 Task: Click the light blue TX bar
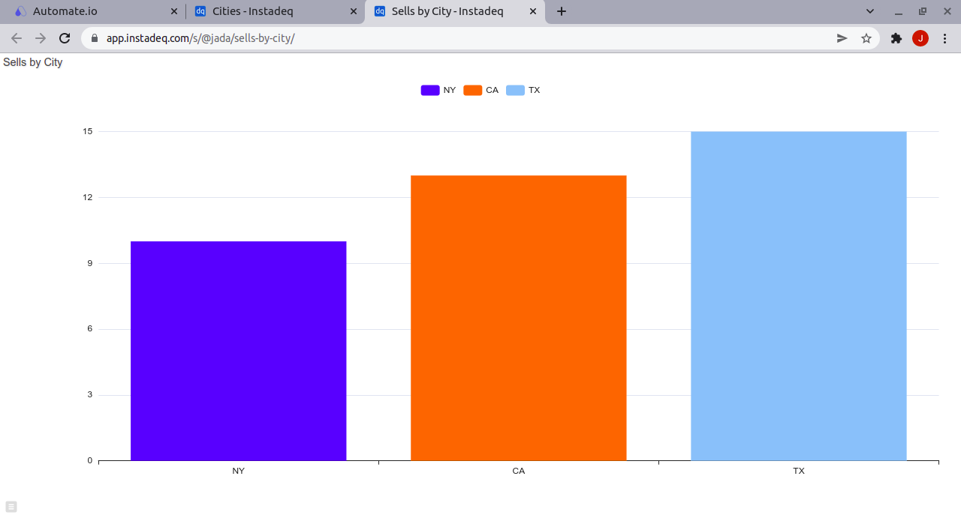tap(799, 296)
